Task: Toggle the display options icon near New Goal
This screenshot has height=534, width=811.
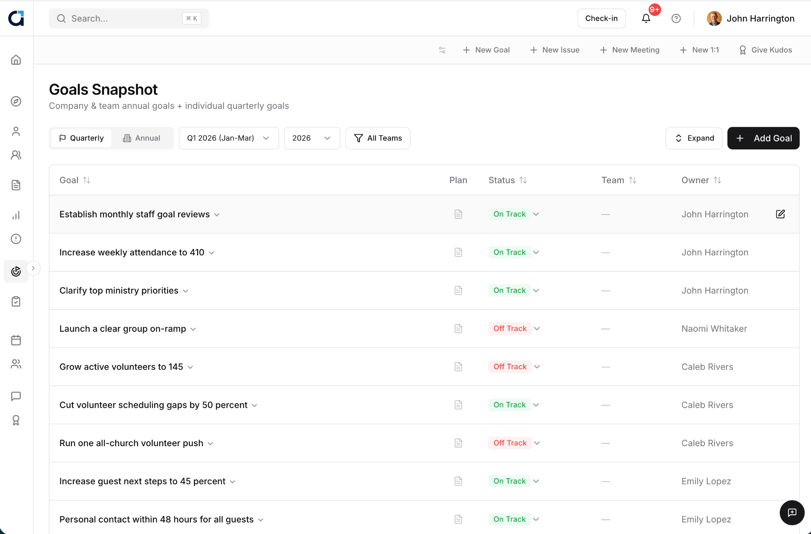Action: point(442,50)
